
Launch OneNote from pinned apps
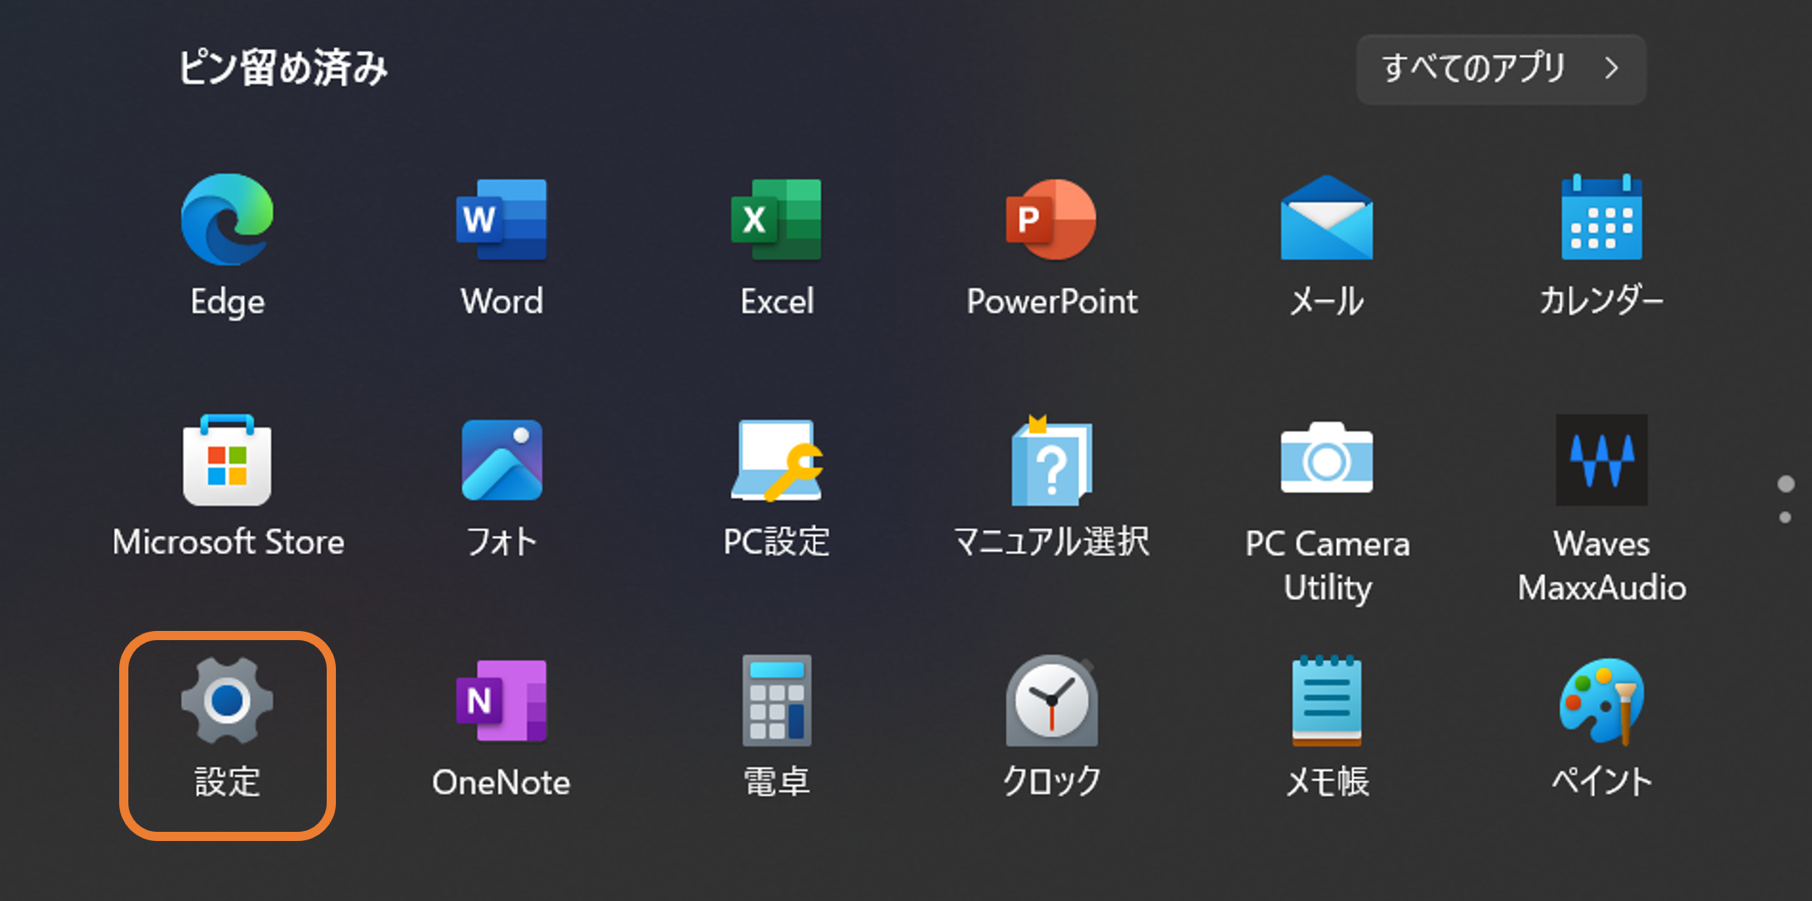coord(502,700)
